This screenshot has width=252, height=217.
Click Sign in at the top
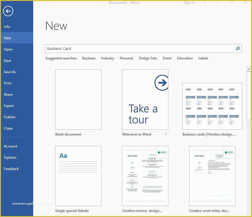[x=189, y=3]
